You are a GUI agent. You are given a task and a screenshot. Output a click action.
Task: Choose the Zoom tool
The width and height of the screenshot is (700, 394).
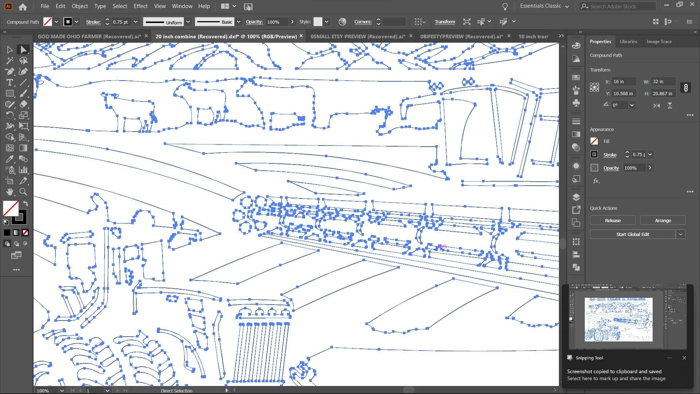click(x=23, y=192)
